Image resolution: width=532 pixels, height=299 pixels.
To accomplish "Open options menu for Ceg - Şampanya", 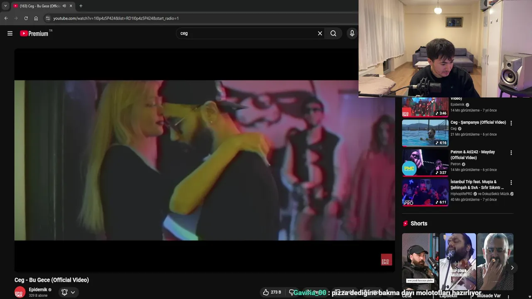I will 511,123.
